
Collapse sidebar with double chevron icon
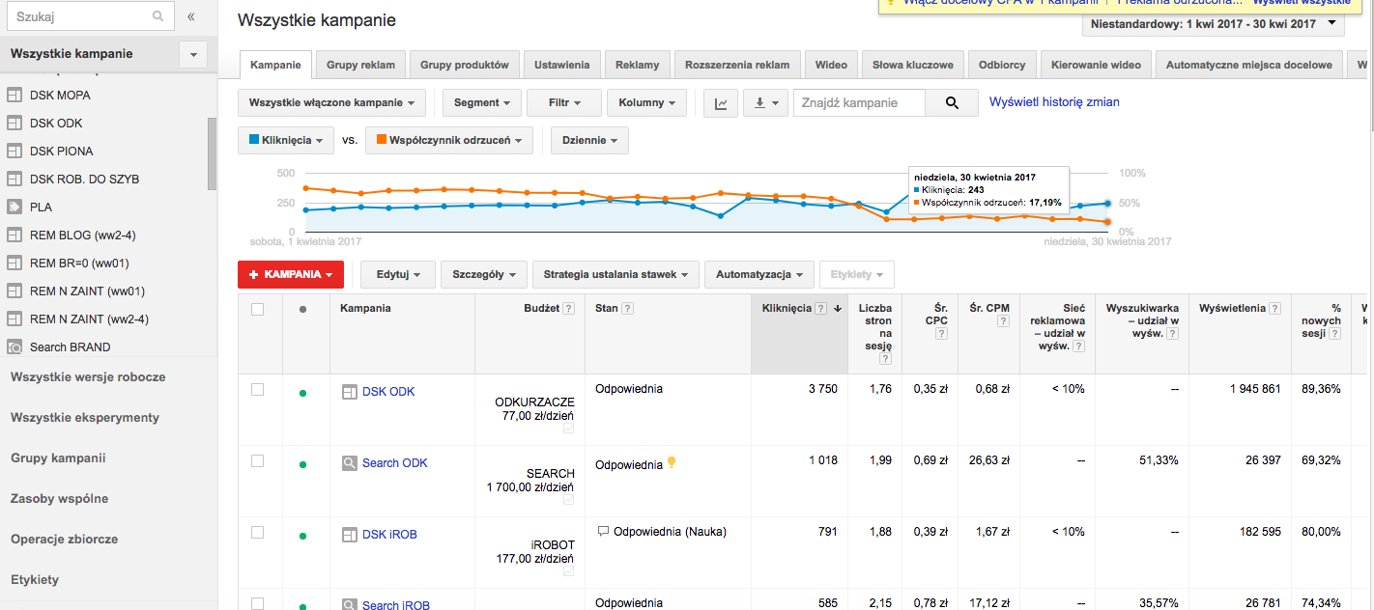191,16
